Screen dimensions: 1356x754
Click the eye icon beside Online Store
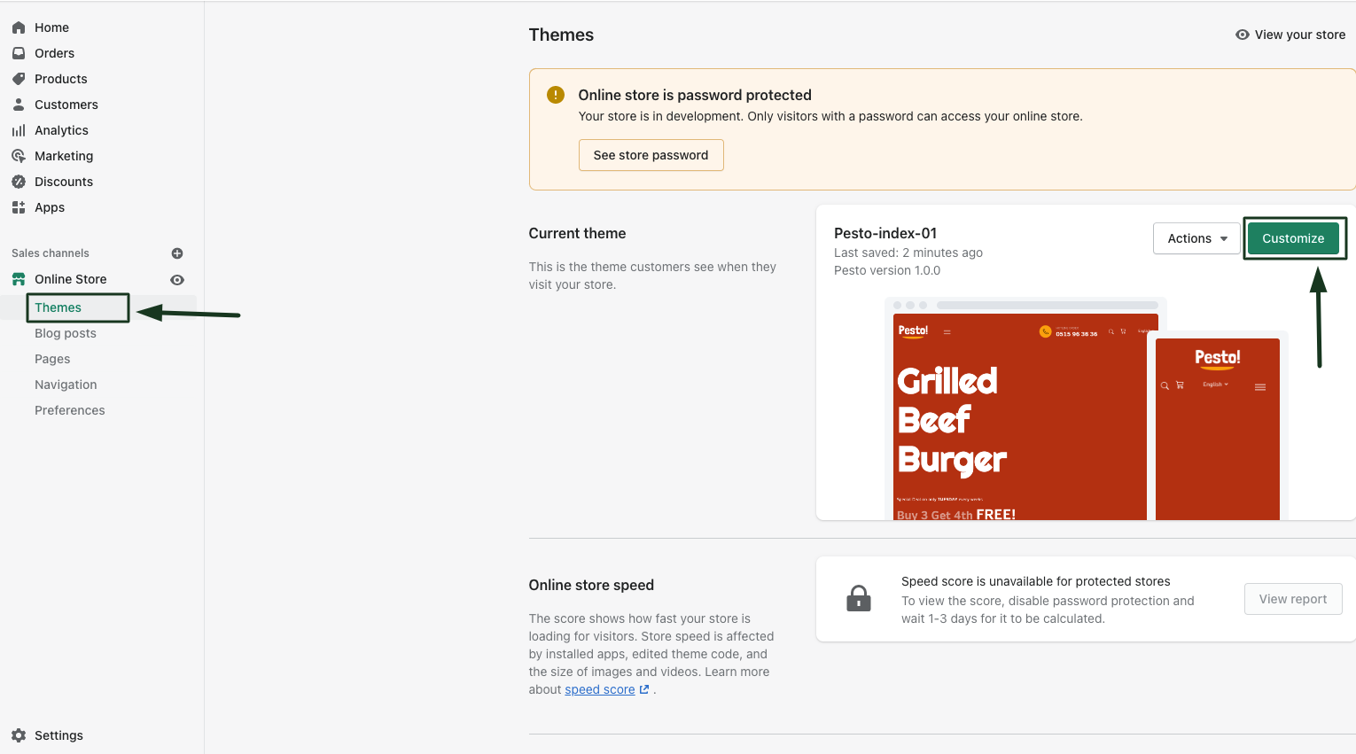[x=177, y=280]
